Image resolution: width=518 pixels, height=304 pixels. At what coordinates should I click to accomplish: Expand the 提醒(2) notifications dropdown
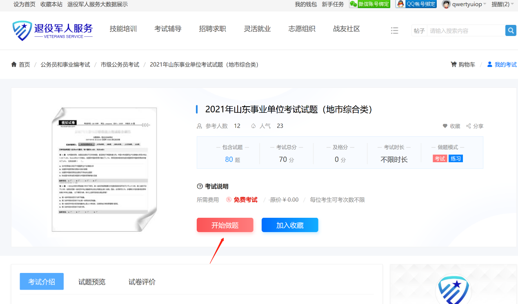(502, 4)
